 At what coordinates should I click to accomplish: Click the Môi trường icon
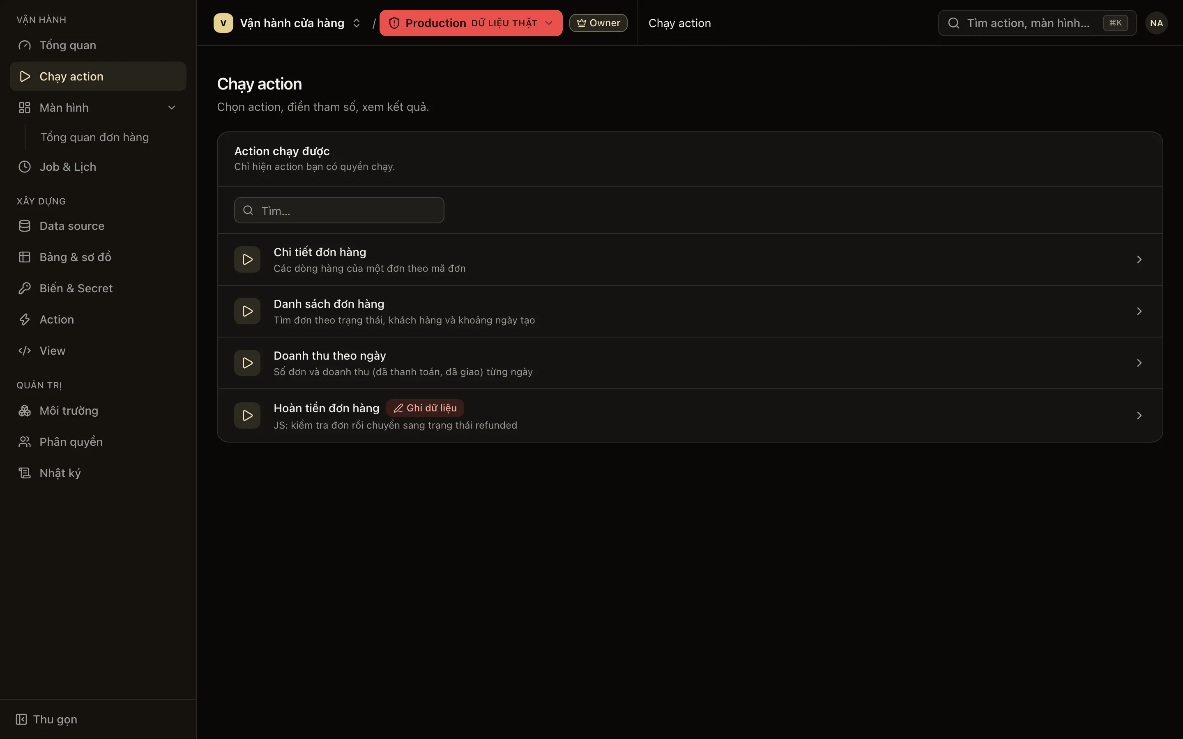click(x=25, y=411)
